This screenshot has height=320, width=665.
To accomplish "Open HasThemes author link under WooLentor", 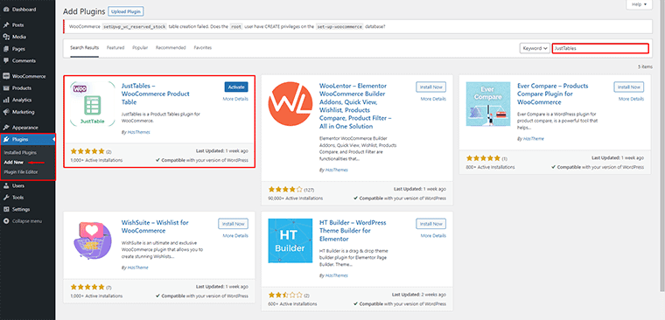I will [336, 170].
